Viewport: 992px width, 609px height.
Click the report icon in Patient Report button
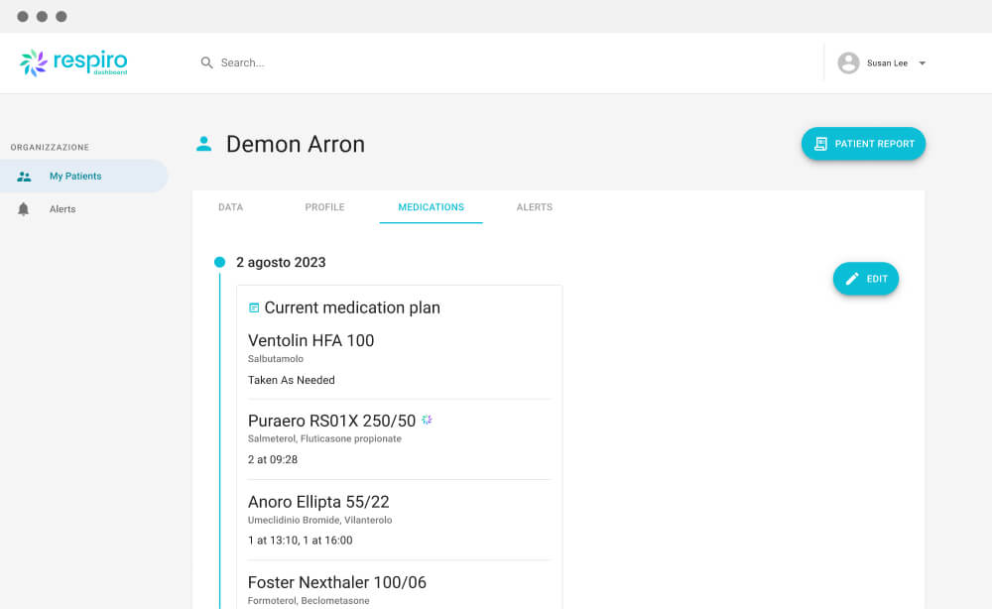[820, 144]
